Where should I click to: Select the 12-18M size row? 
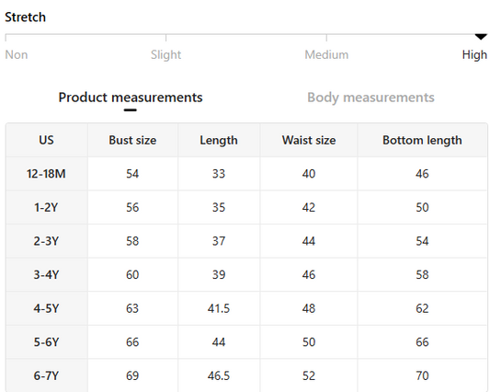point(246,174)
